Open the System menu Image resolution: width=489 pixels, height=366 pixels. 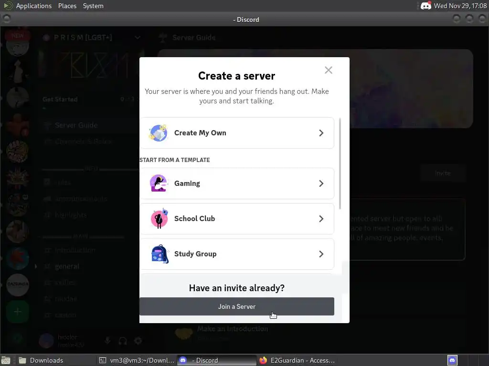point(93,6)
